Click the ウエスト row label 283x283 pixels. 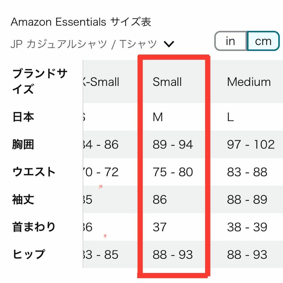point(34,172)
